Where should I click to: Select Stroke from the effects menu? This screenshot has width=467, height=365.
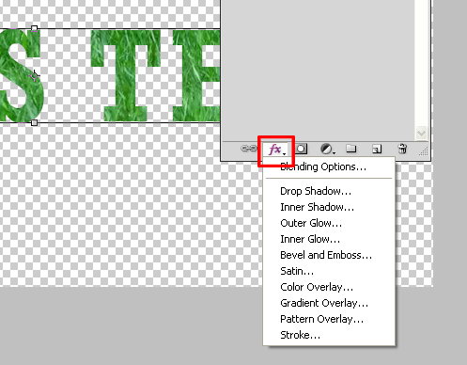pyautogui.click(x=301, y=335)
